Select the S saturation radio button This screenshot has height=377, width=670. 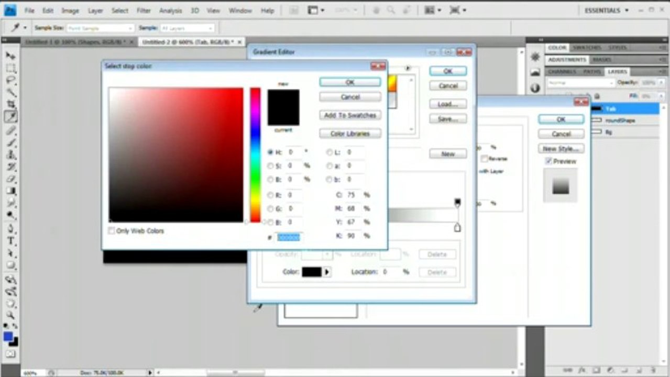pos(270,166)
